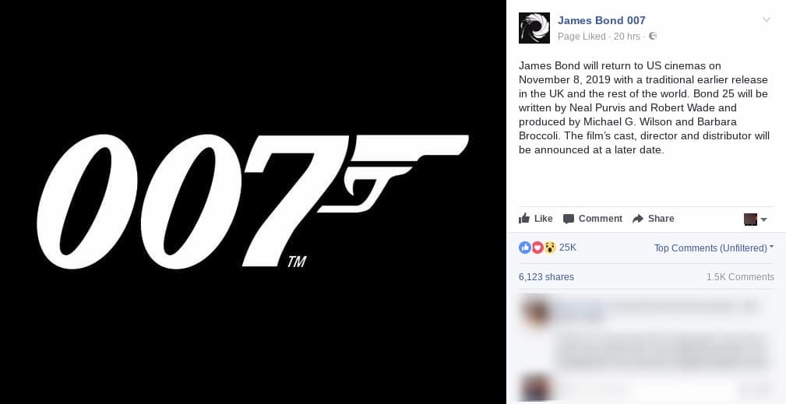
Task: Click the Comment button text
Action: [x=601, y=219]
